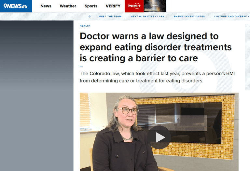Open the Culture and Diversity link

[232, 16]
